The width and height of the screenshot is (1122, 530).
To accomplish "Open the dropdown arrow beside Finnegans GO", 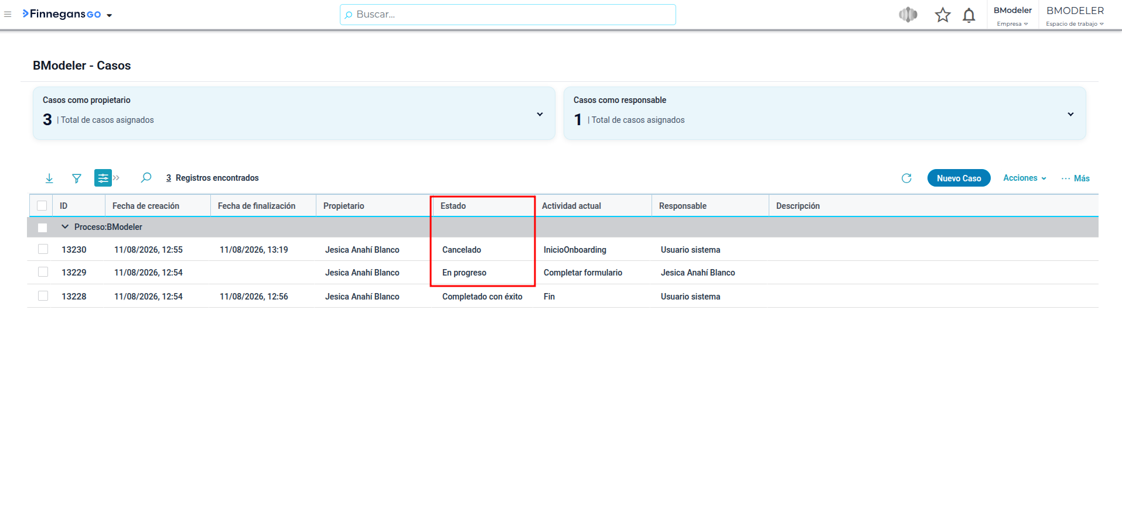I will click(x=110, y=15).
